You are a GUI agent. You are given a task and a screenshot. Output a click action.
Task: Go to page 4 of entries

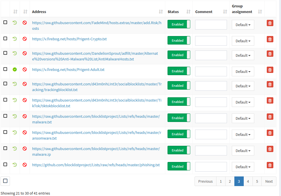[x=248, y=182]
